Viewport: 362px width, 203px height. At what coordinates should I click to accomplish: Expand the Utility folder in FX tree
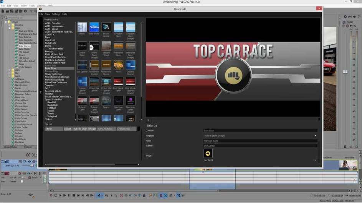[x=10, y=70]
